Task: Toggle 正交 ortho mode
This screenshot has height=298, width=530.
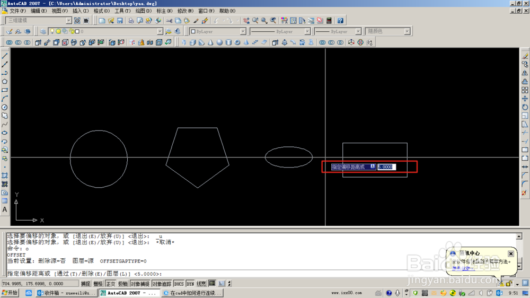Action: [x=111, y=284]
